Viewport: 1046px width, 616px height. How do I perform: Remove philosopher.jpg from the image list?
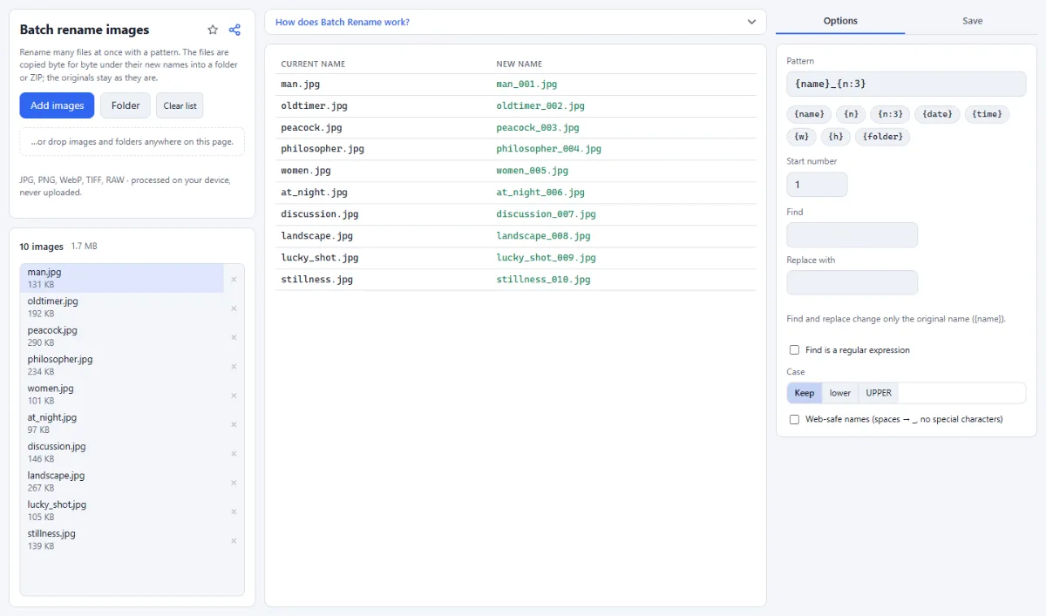point(234,367)
